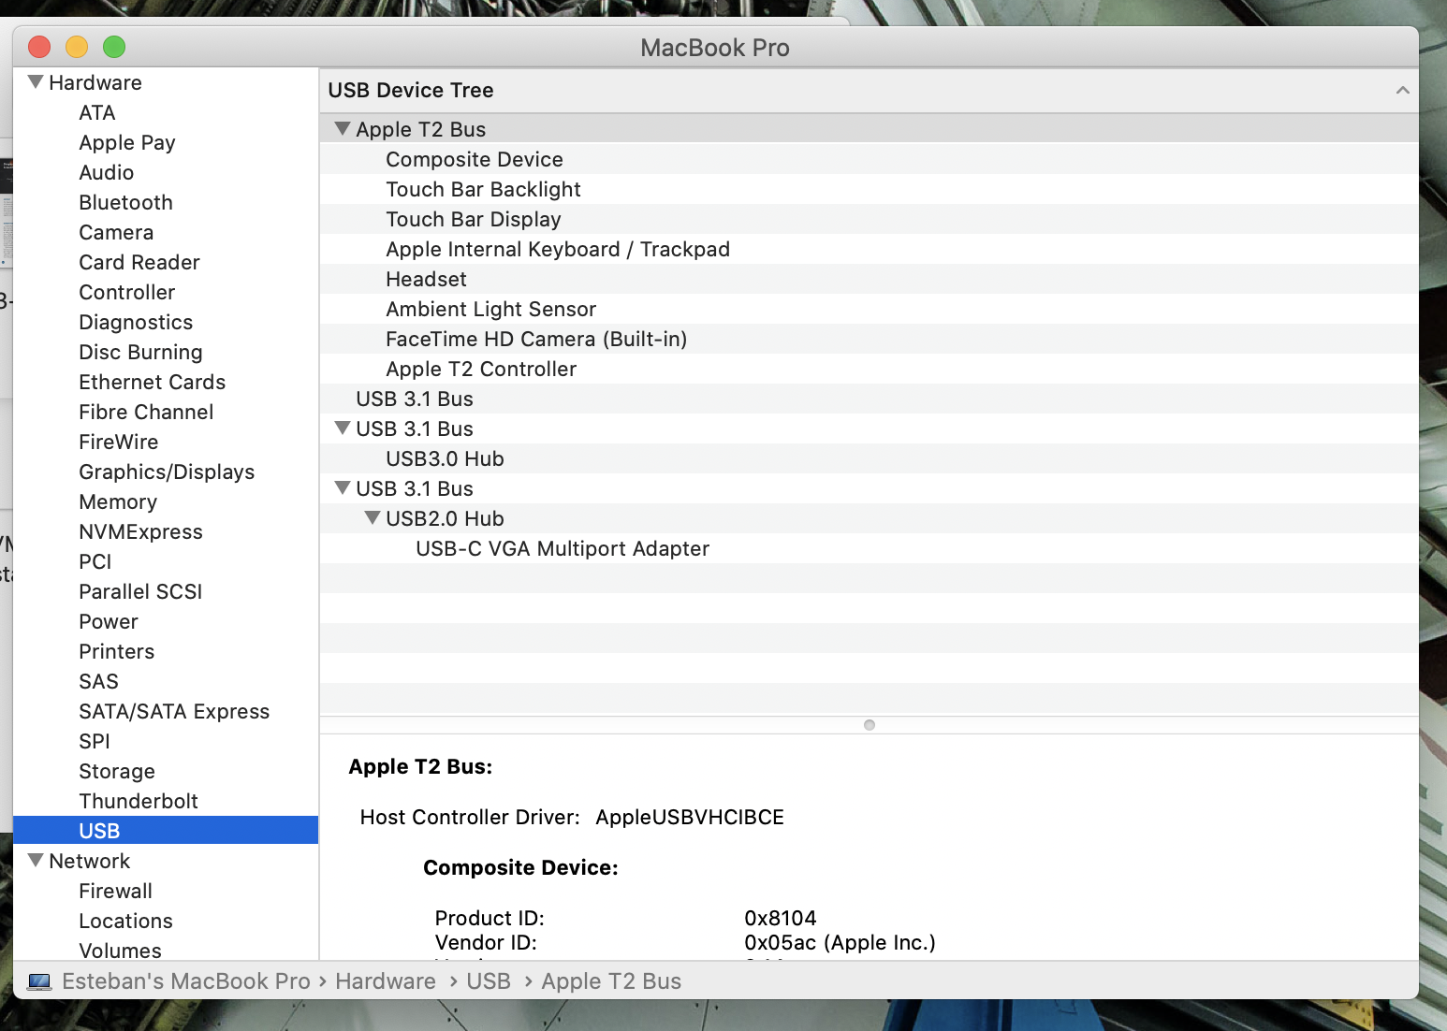Collapse the USB 3.1 Bus containing USB3.0 Hub
This screenshot has width=1447, height=1031.
343,428
